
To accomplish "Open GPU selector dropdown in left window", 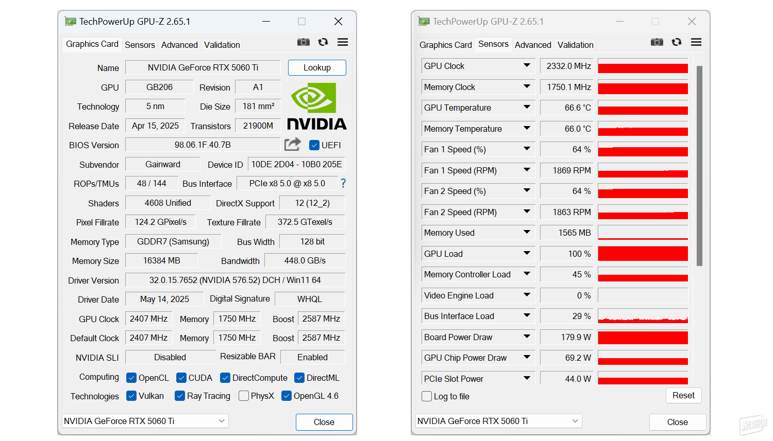I will click(x=145, y=421).
